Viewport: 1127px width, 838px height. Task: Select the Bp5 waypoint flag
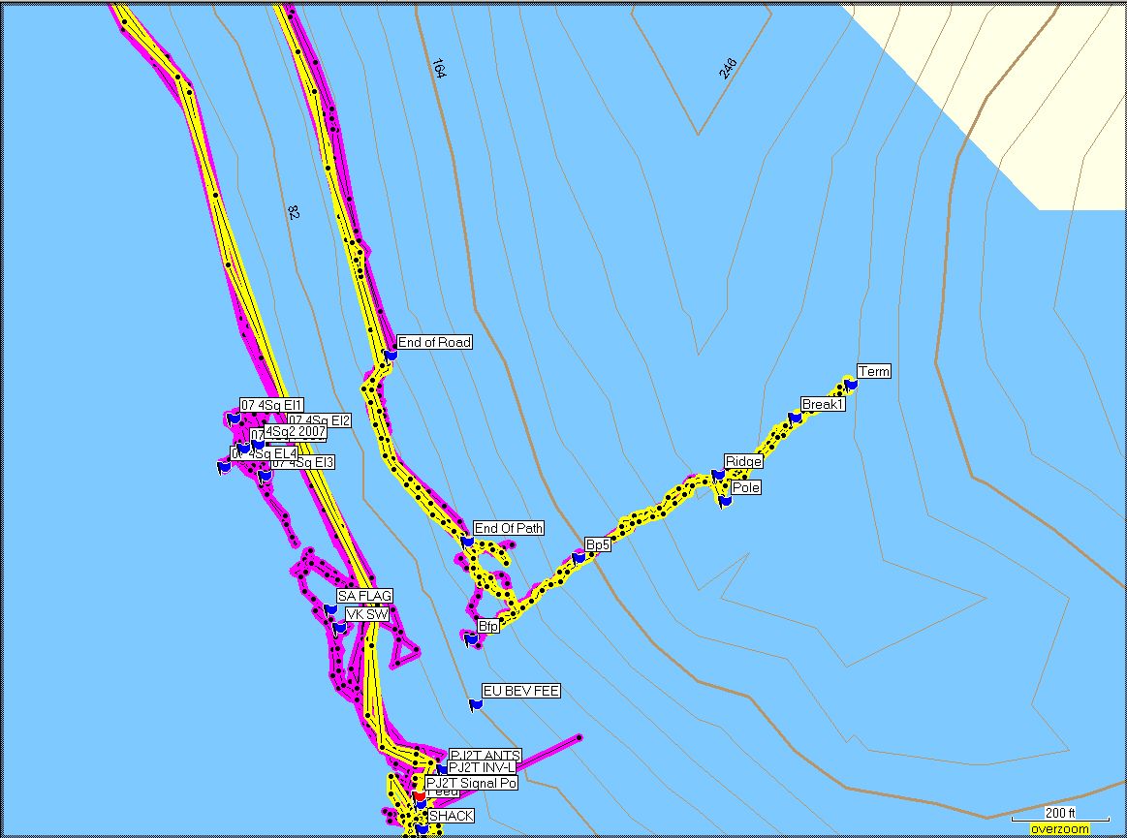tap(579, 558)
